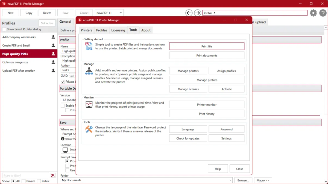This screenshot has height=184, width=328.
Task: Go back with the left arrow icon
Action: point(189,13)
